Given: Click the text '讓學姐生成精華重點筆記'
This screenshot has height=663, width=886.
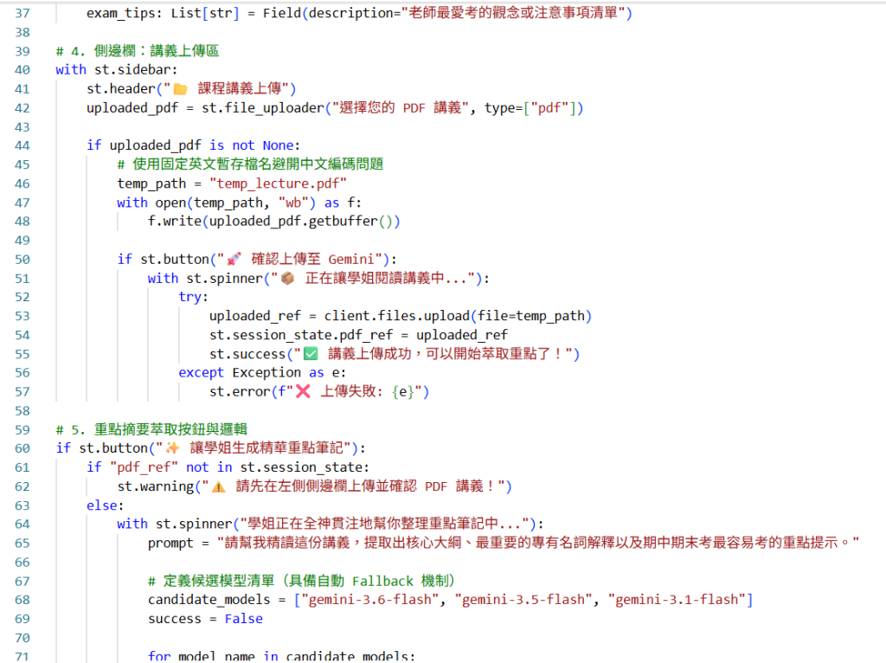Looking at the screenshot, I should point(266,448).
